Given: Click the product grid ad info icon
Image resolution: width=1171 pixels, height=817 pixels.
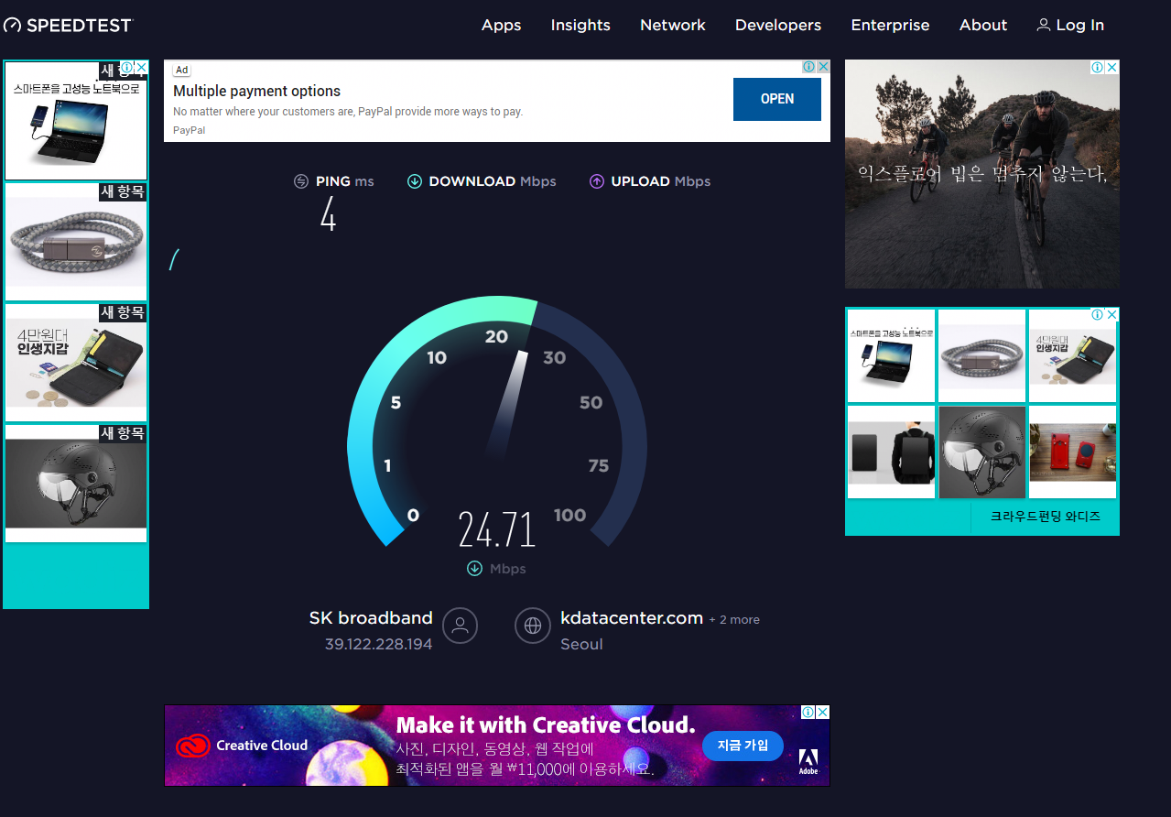Looking at the screenshot, I should click(x=1098, y=314).
